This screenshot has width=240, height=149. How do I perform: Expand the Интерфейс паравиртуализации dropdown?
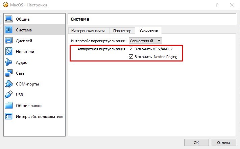tap(146, 41)
